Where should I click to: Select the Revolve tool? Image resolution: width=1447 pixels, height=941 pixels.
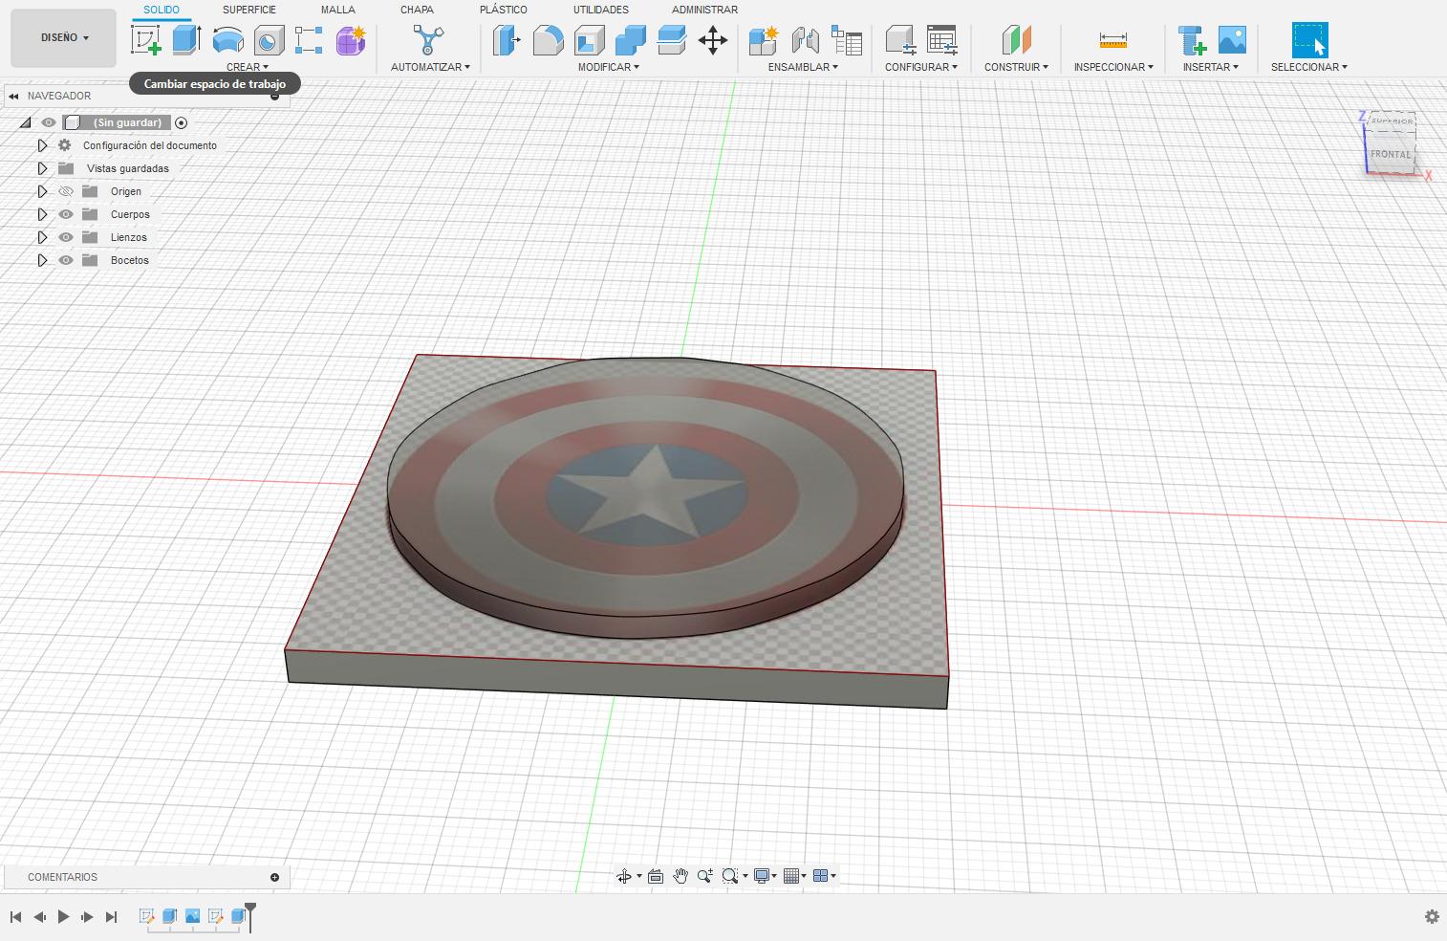click(x=227, y=40)
